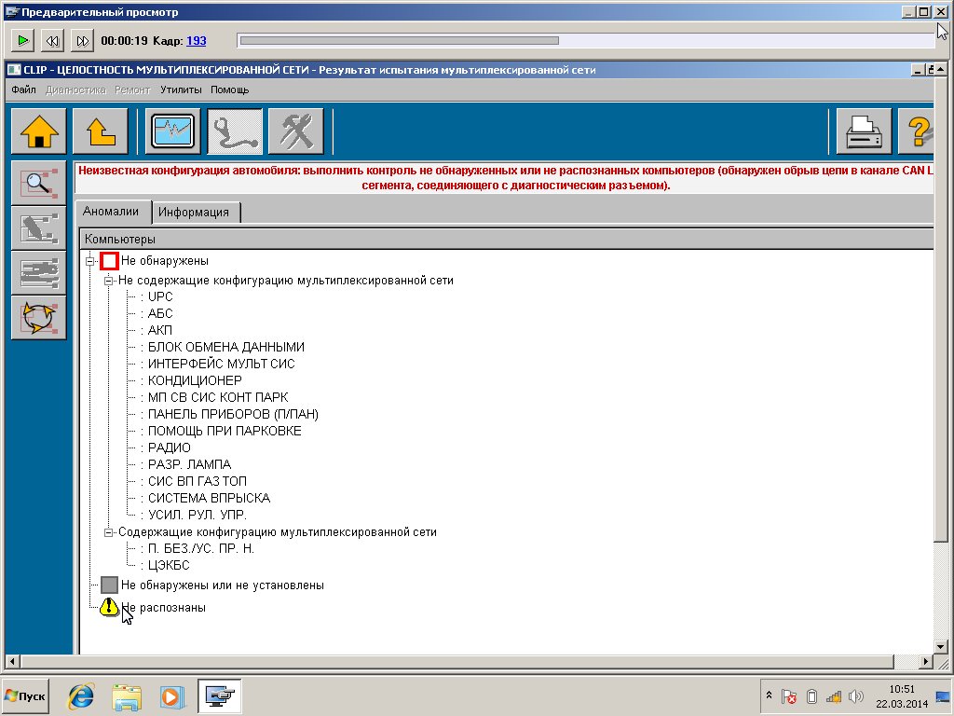
Task: Open the Ремонт menu
Action: (x=132, y=89)
